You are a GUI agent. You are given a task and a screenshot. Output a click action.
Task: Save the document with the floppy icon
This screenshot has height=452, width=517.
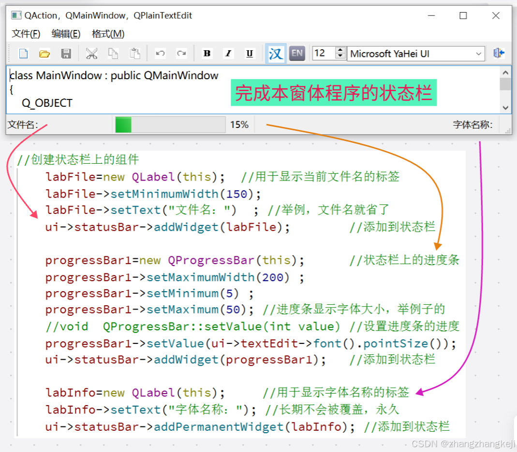tap(66, 53)
